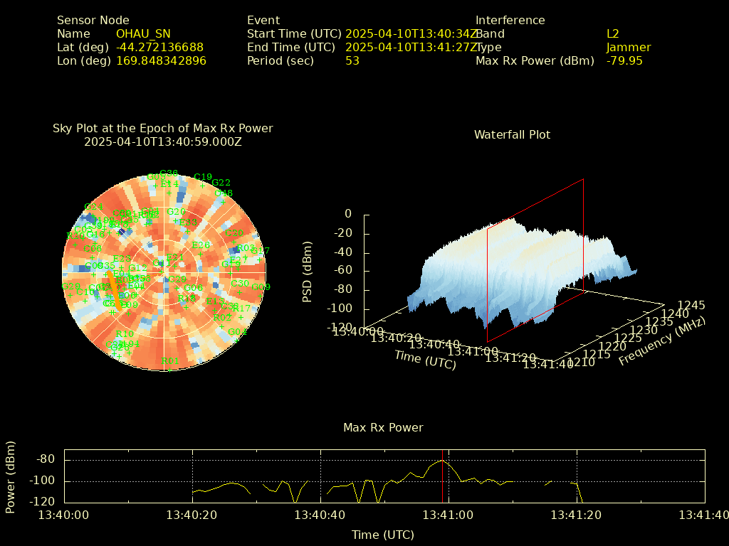Click the sensor name OHAU_SN value
This screenshot has width=729, height=546.
143,33
